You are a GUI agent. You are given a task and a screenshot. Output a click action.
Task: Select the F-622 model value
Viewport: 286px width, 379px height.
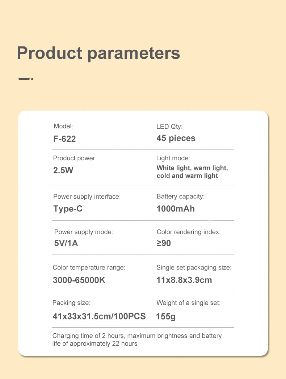[x=64, y=139]
